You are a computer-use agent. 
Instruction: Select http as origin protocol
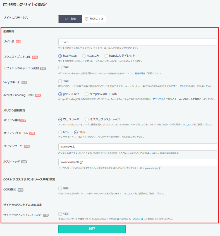click(x=60, y=132)
